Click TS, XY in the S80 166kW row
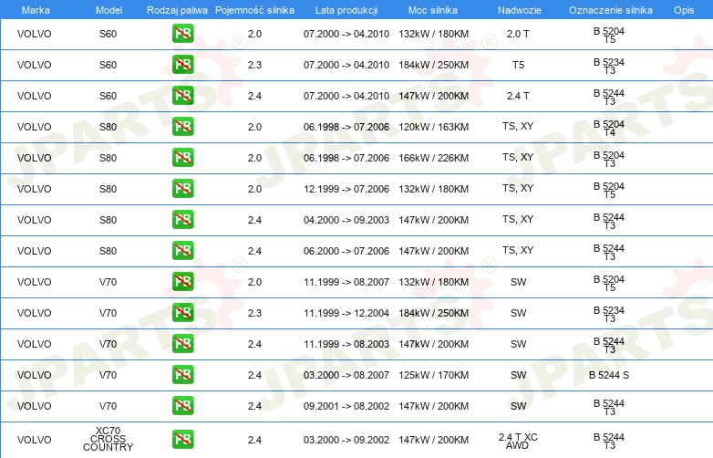The height and width of the screenshot is (458, 713). [518, 157]
